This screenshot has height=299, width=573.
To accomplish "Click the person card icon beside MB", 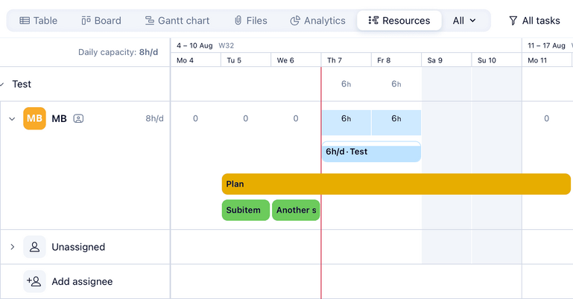I will pos(78,118).
